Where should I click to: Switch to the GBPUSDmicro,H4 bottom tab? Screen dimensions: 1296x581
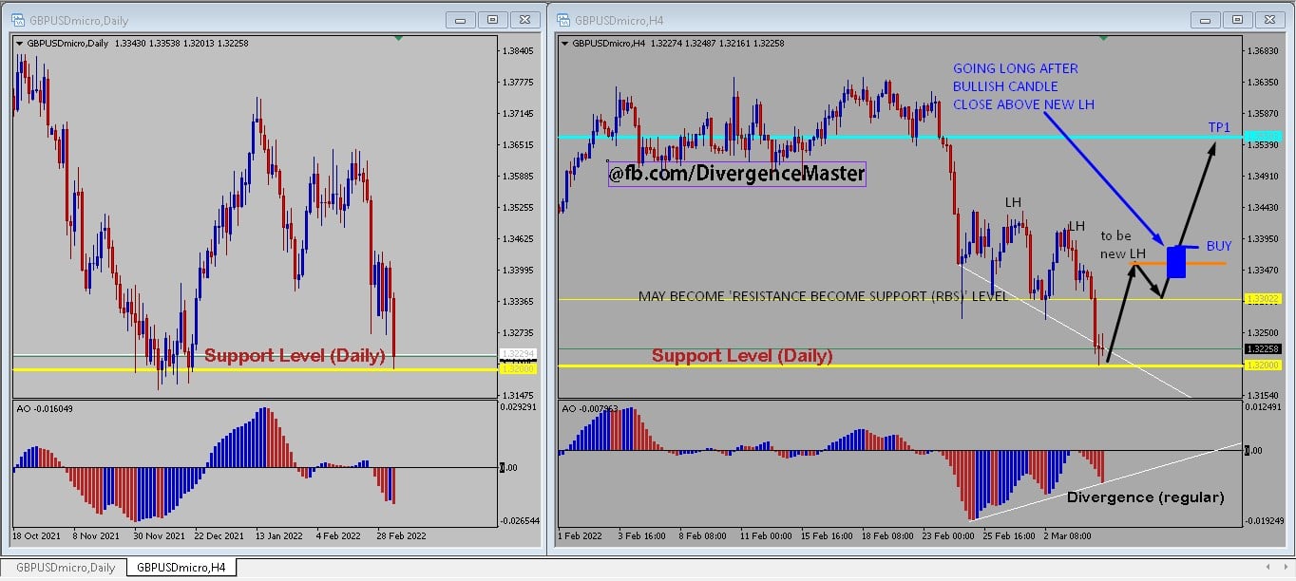click(x=181, y=568)
